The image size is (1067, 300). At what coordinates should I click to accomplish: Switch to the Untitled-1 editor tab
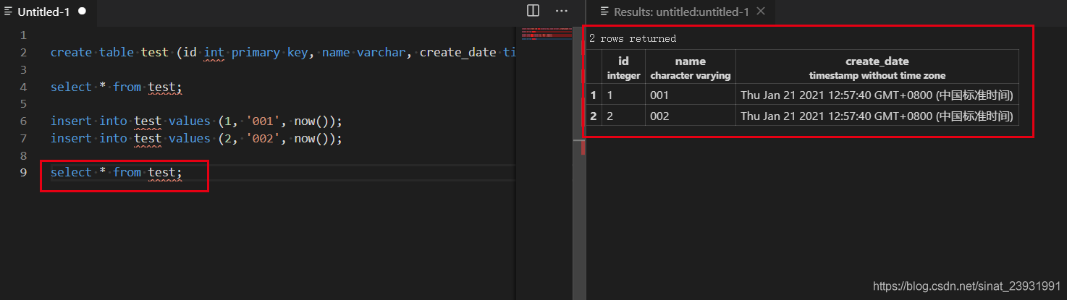pyautogui.click(x=43, y=12)
